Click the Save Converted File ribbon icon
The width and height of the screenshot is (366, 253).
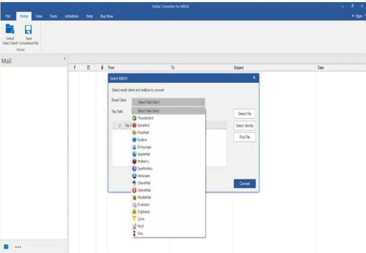point(29,29)
